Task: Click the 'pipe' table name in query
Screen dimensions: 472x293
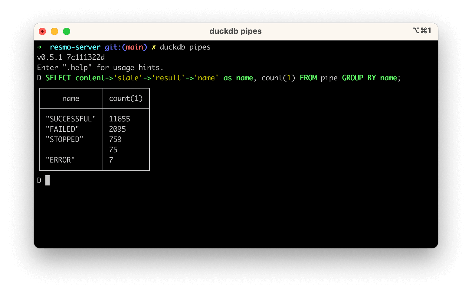Action: coord(329,78)
